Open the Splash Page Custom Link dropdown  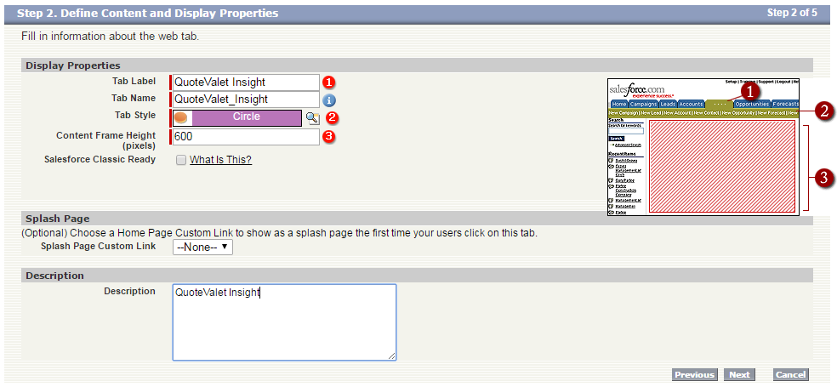202,247
